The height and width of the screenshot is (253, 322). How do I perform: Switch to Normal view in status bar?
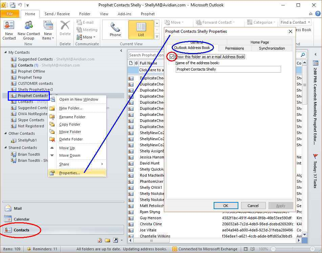[245, 249]
